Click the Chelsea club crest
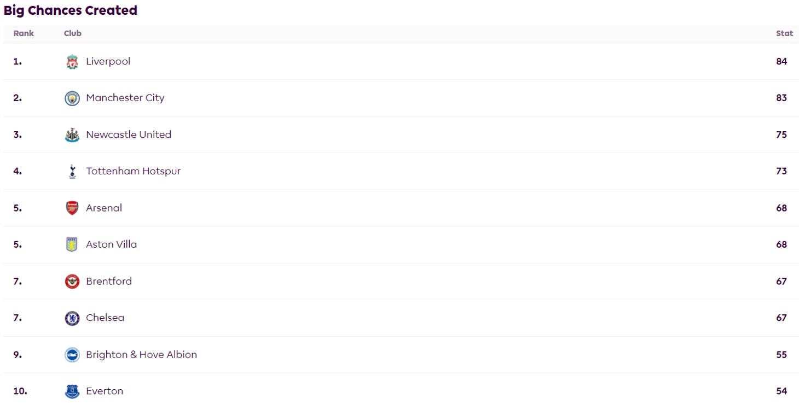The image size is (799, 404). [72, 318]
